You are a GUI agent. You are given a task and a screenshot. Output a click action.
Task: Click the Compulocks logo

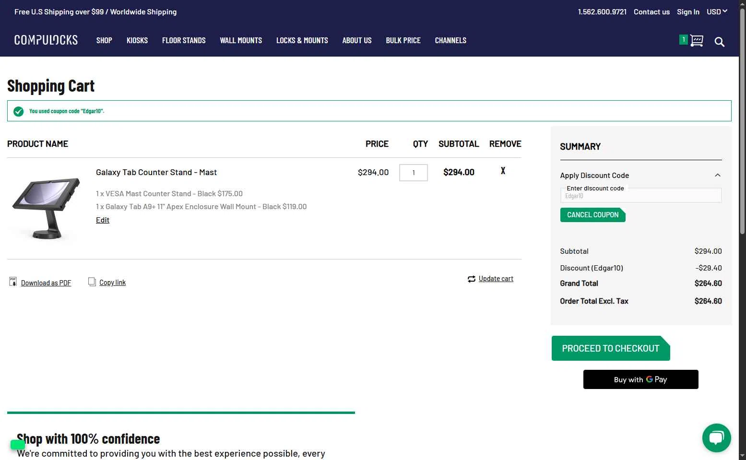click(x=46, y=40)
